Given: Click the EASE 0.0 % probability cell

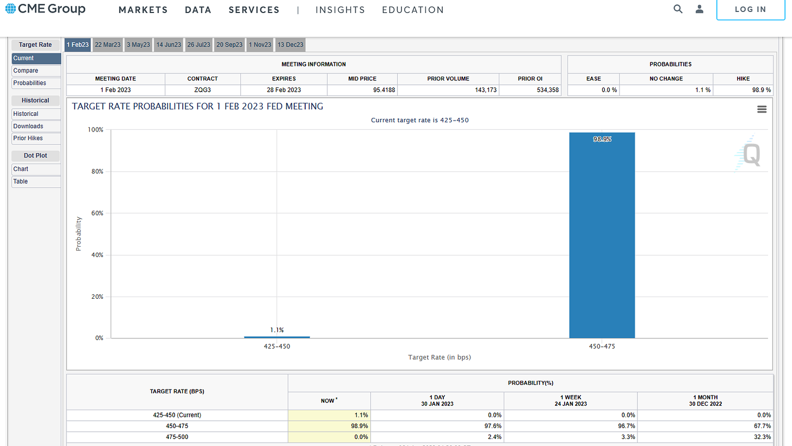Looking at the screenshot, I should coord(593,90).
